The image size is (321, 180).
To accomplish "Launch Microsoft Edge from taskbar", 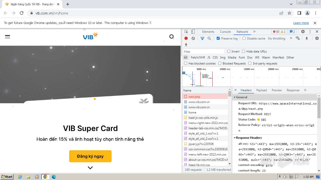I will 54,177.
